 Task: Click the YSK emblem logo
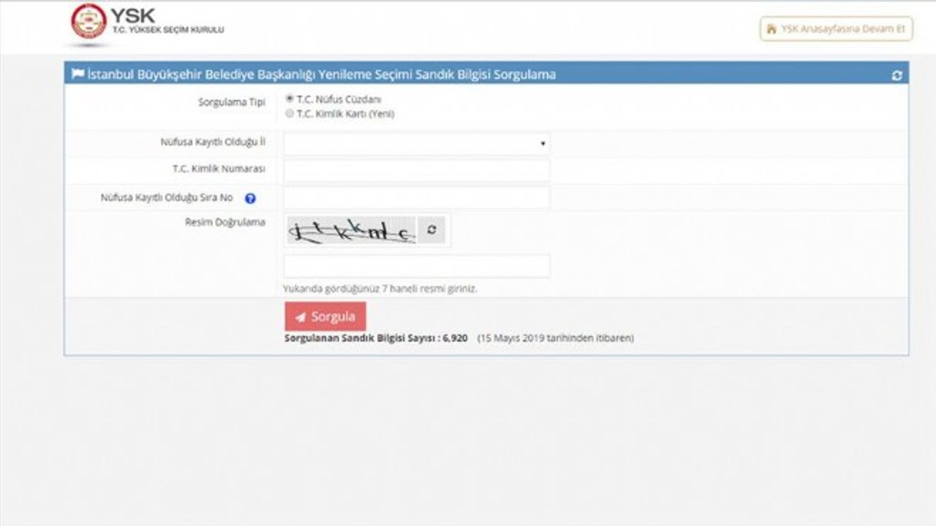coord(88,21)
